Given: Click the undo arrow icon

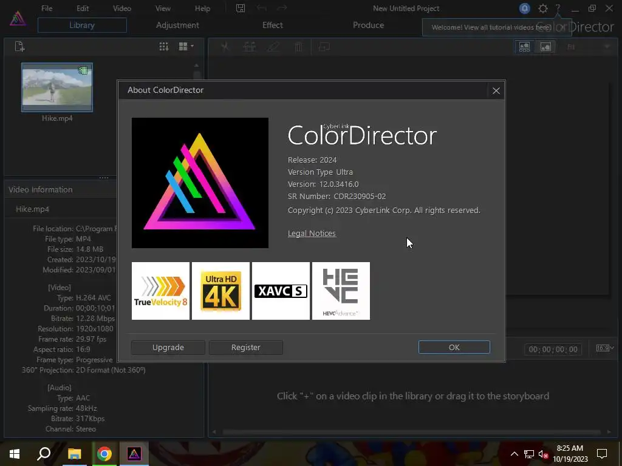Looking at the screenshot, I should (x=261, y=8).
